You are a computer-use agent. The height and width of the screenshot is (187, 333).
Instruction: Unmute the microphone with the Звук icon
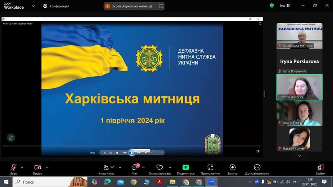point(13,167)
